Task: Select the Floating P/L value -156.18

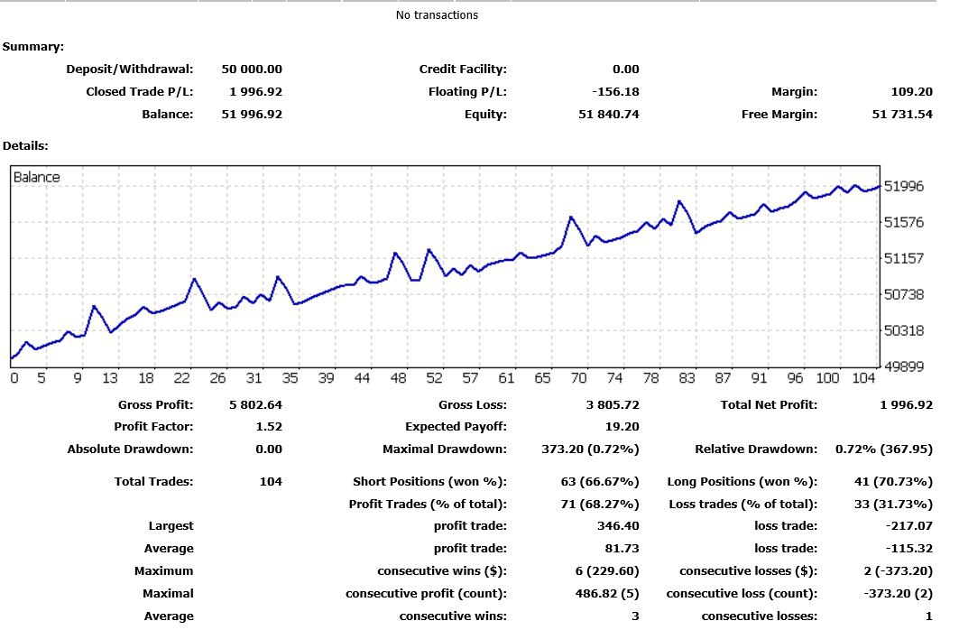Action: coord(615,92)
